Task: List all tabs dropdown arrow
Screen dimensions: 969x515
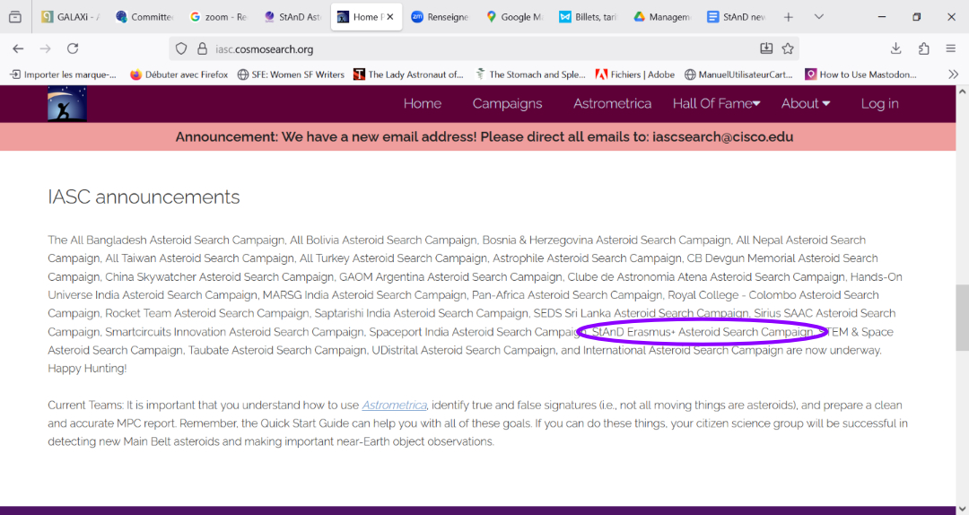Action: [x=819, y=17]
